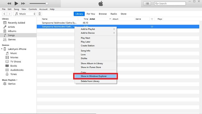Adjust the volume slider knob
Screen dimensions: 202x114
tap(47, 4)
